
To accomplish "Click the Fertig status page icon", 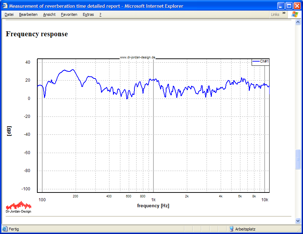I will (5, 229).
